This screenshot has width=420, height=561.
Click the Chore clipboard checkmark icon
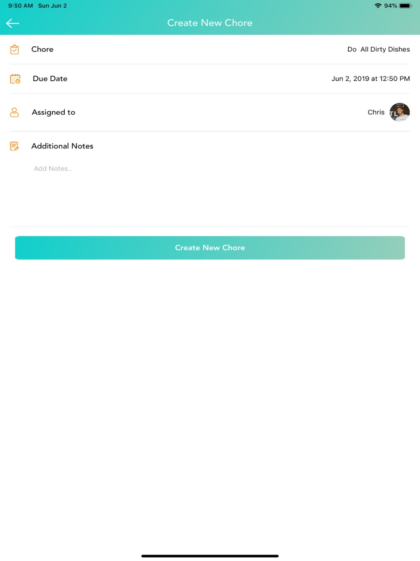click(14, 49)
